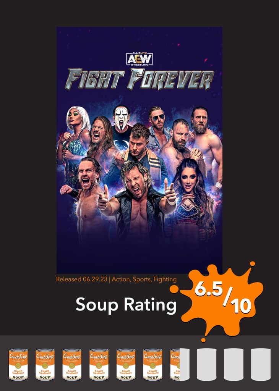This screenshot has width=279, height=391.
Task: Click the last empty gray can
Action: [x=261, y=364]
